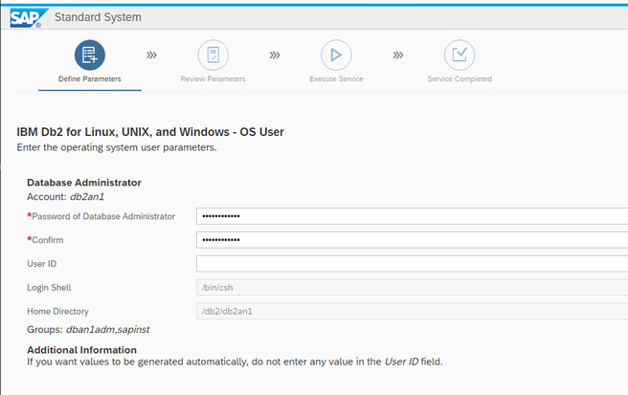Image resolution: width=628 pixels, height=395 pixels.
Task: Click the Login Shell label
Action: click(49, 287)
